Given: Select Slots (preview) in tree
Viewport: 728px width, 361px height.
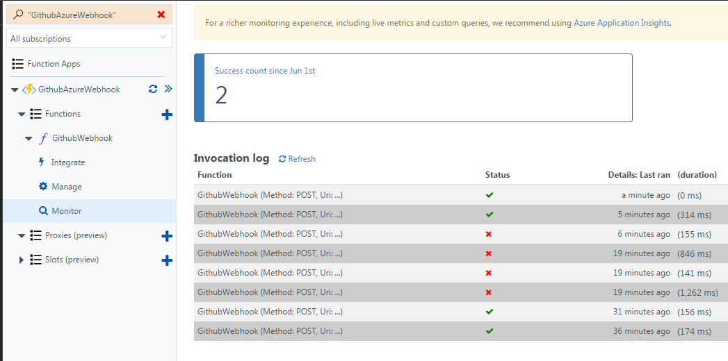Looking at the screenshot, I should [72, 260].
